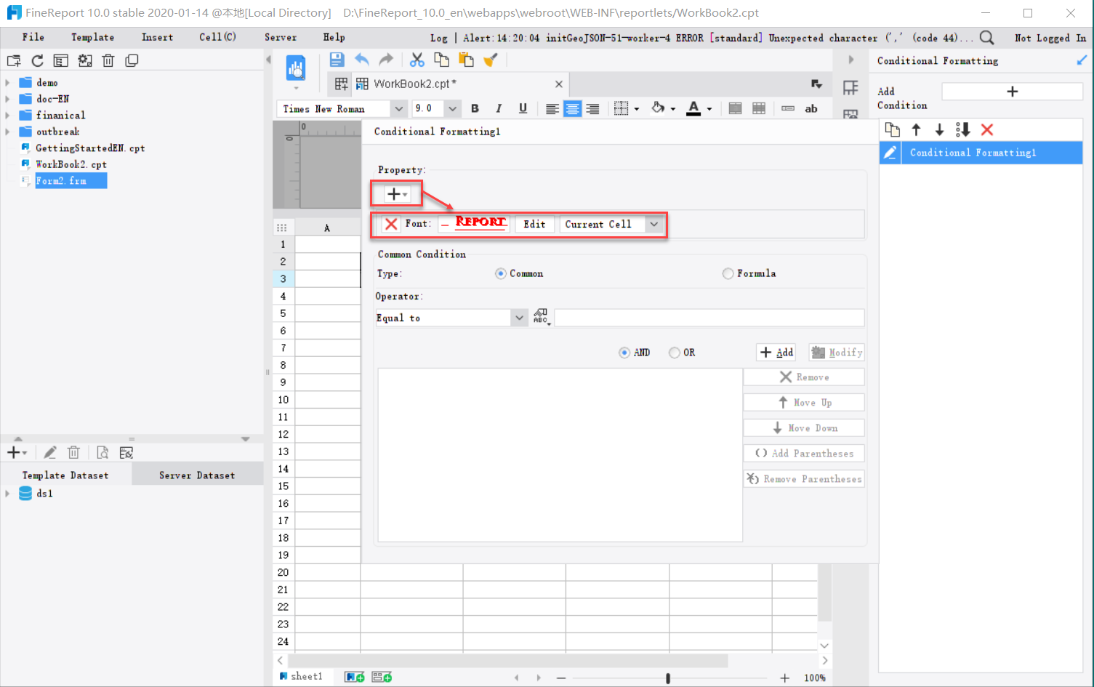Viewport: 1094px width, 687px height.
Task: Move the condition rule up with arrow icon
Action: (x=916, y=129)
